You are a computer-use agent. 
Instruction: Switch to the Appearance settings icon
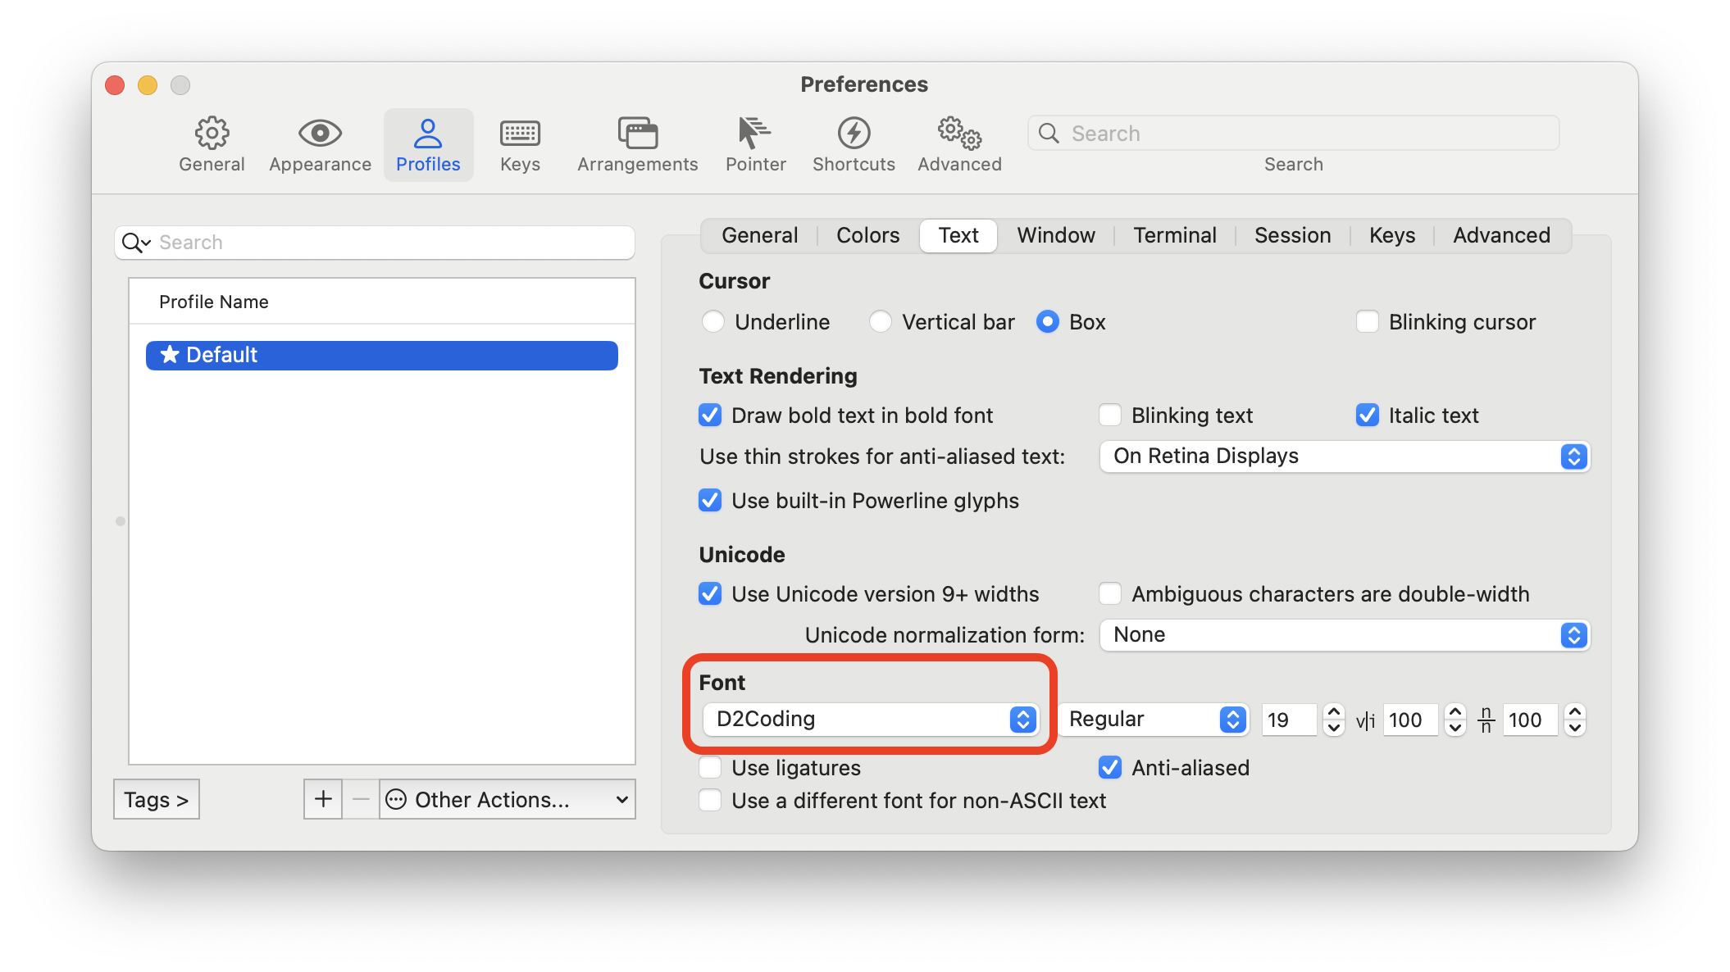319,144
